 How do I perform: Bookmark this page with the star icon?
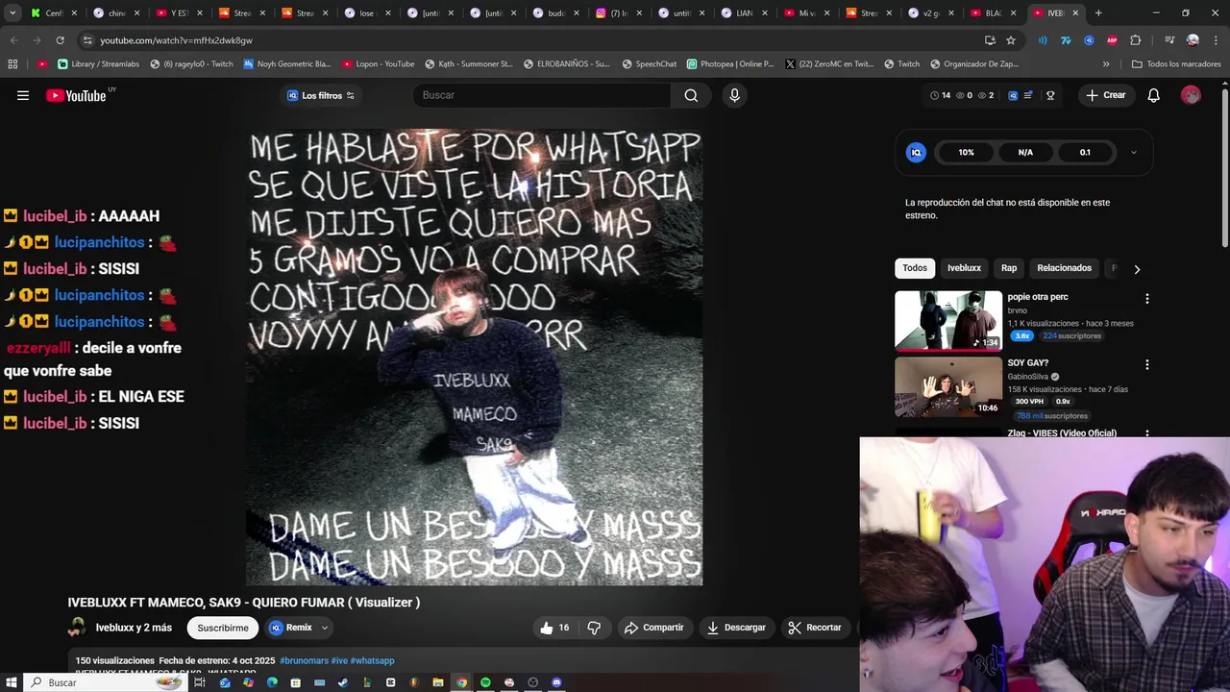click(x=1011, y=40)
